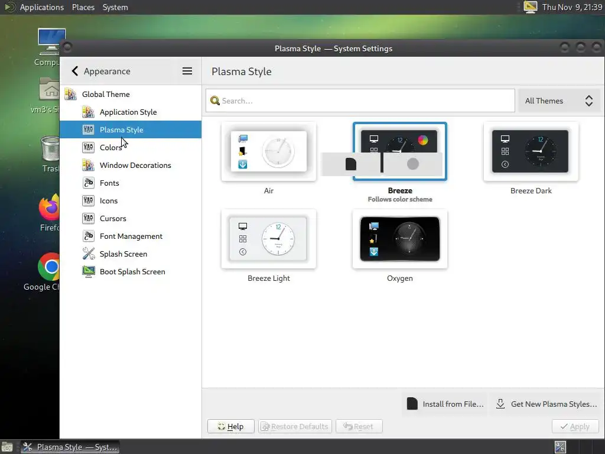The image size is (605, 454).
Task: Click Get New Plasma Styles button
Action: click(x=547, y=404)
